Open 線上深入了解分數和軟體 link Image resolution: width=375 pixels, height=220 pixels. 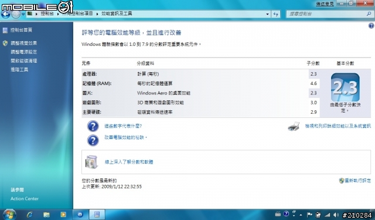point(129,162)
